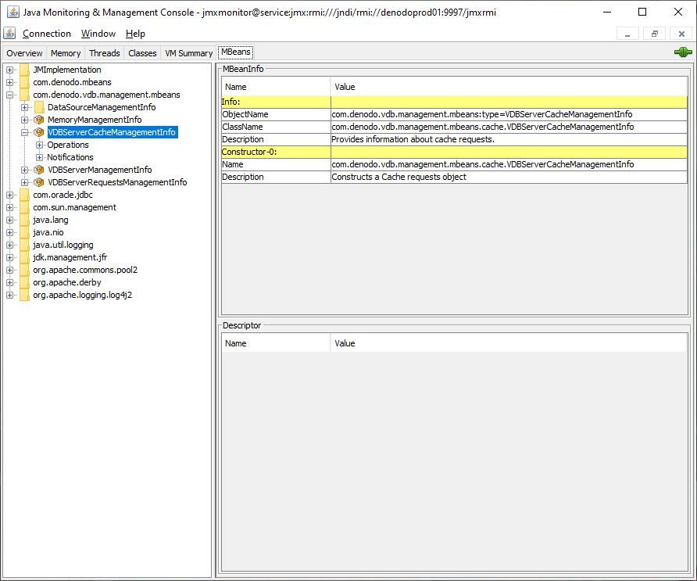This screenshot has height=581, width=697.
Task: Expand the VDBServerManagementInfo node
Action: click(x=25, y=170)
